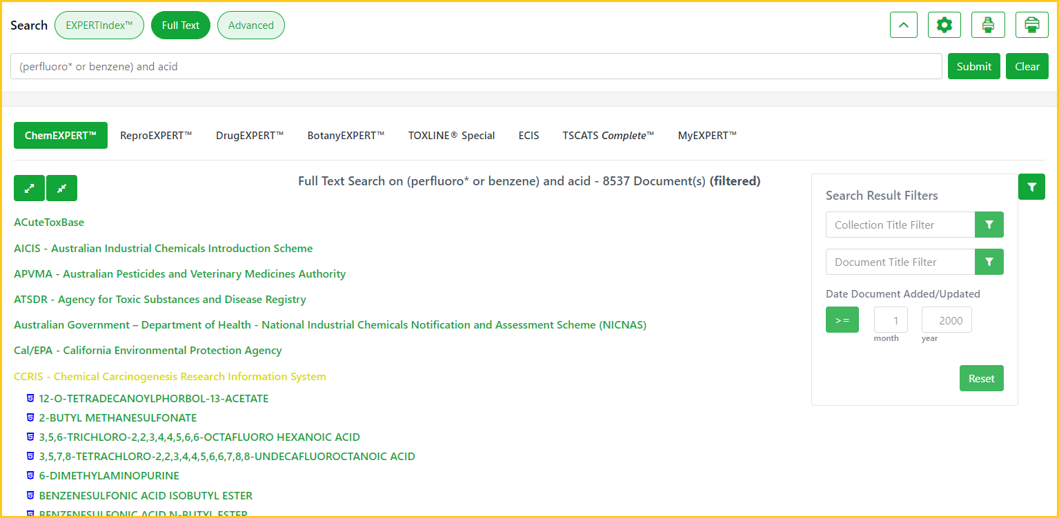Open the TSCATS Complete tab
The image size is (1059, 518).
pyautogui.click(x=608, y=136)
